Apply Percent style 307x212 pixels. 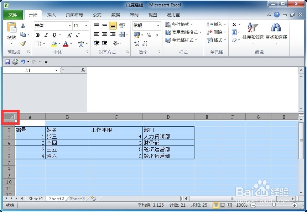[149, 35]
